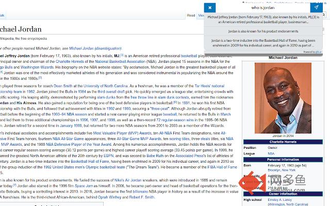This screenshot has height=206, width=330.
Task: Open the New York link in the infobox
Action: (x=289, y=170)
